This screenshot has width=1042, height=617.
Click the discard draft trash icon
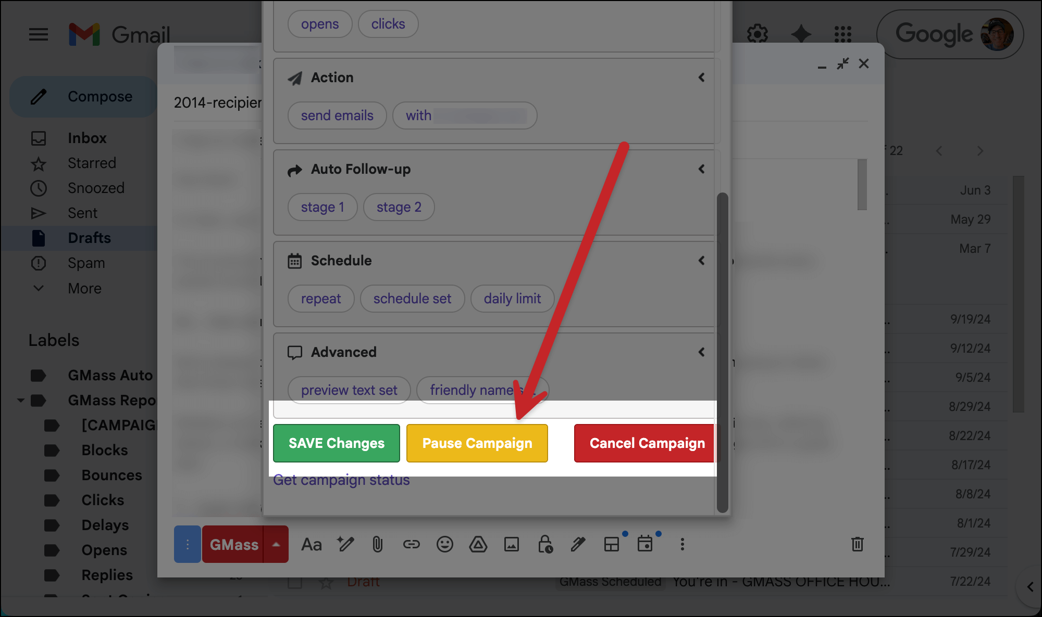[857, 545]
